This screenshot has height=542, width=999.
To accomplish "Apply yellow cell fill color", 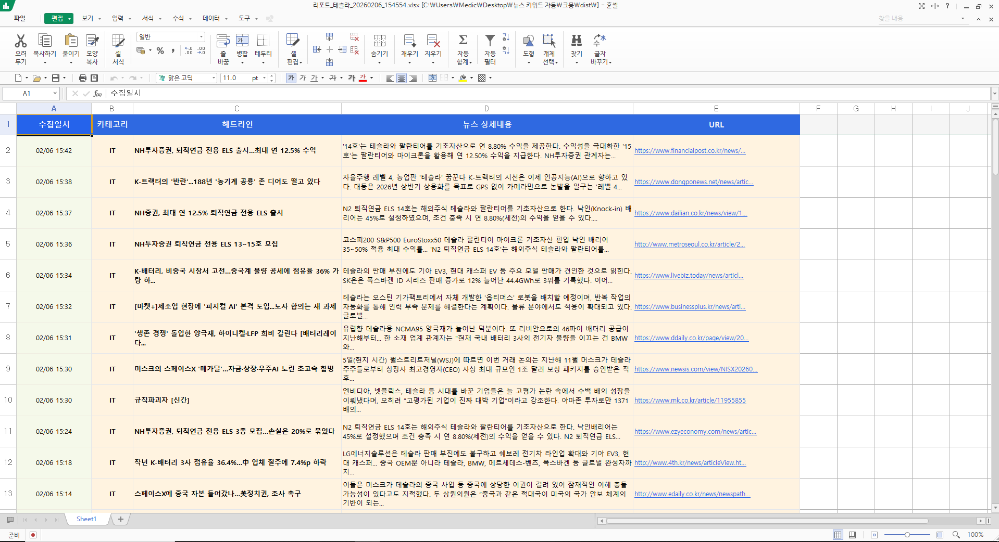I will pyautogui.click(x=463, y=78).
